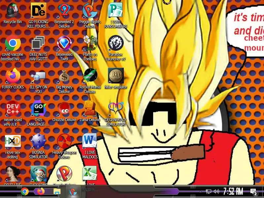Click the Publisher desktop shortcut icon
This screenshot has height=198, width=264.
point(116,11)
